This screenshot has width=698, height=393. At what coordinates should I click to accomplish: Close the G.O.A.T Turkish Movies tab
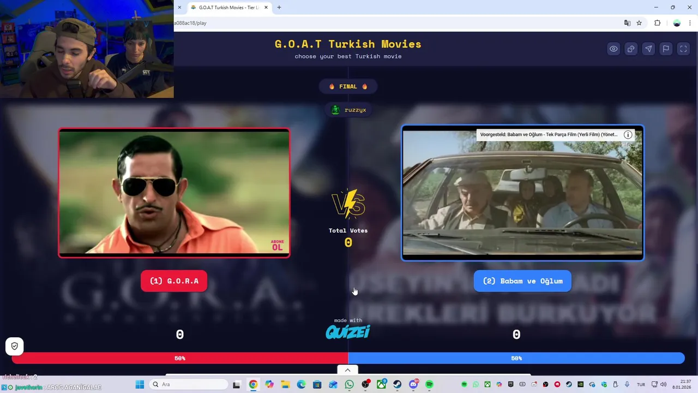point(266,8)
